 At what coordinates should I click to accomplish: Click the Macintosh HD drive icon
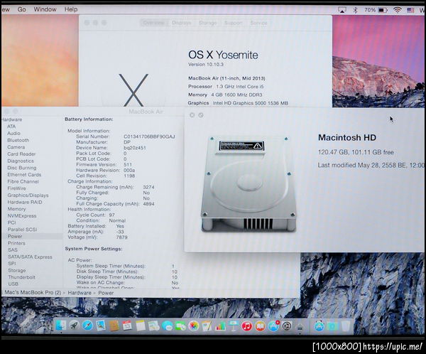coord(248,185)
